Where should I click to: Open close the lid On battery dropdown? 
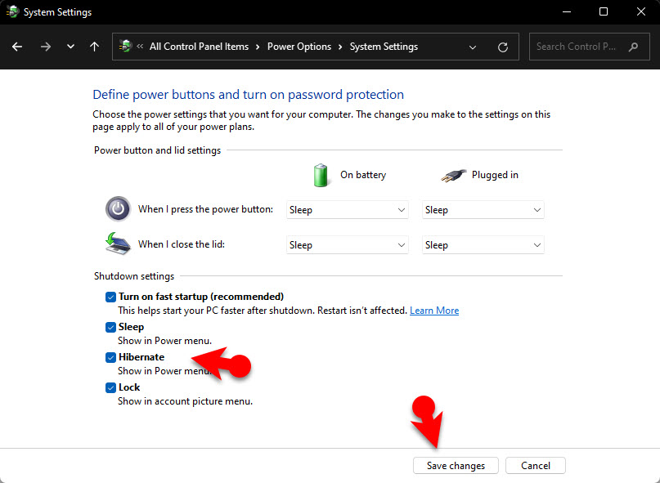(x=348, y=245)
